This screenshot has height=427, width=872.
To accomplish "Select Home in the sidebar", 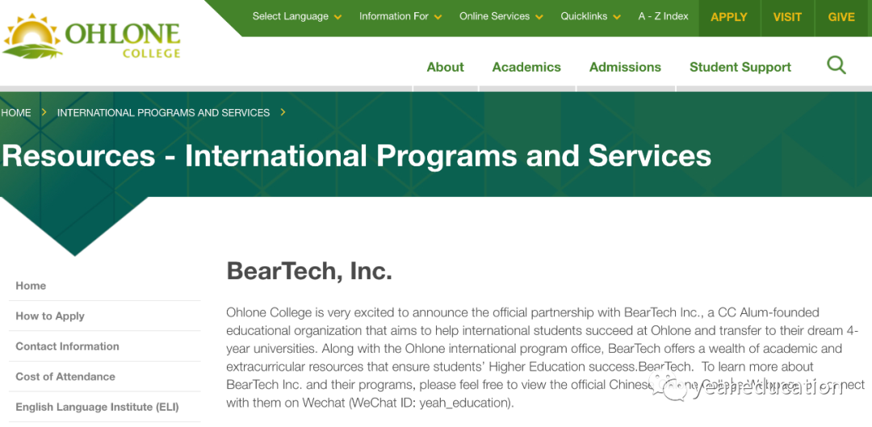I will tap(31, 286).
